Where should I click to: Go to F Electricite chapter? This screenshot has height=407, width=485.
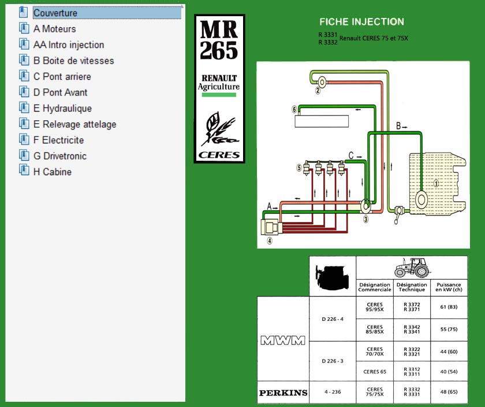[58, 140]
